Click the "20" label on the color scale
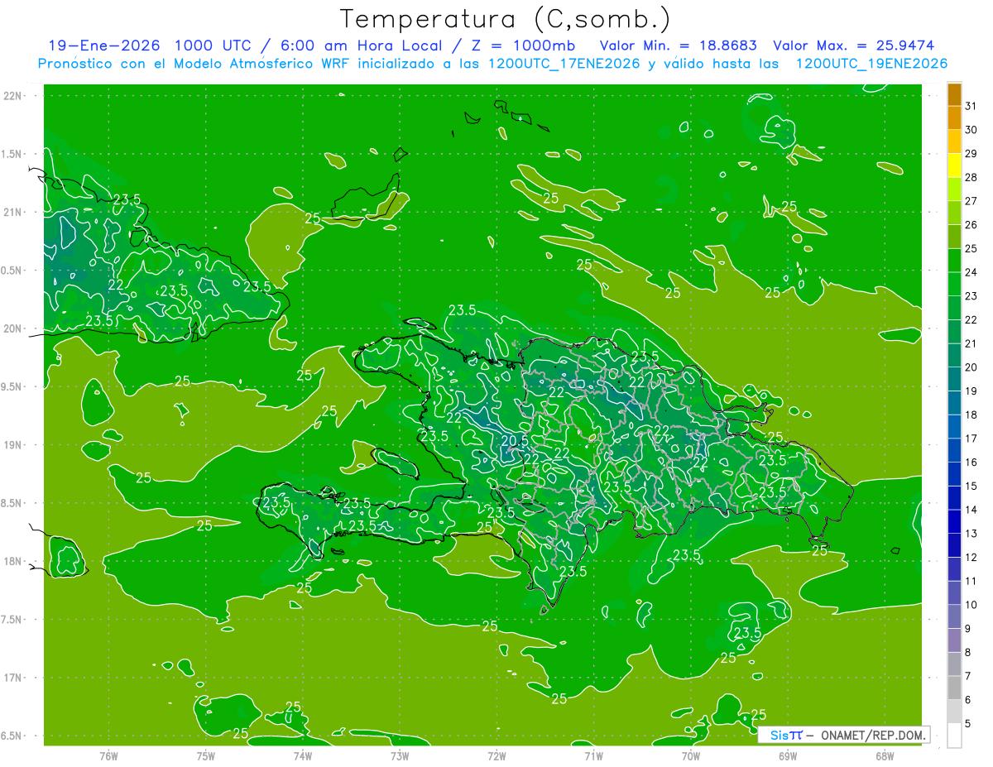 tap(971, 367)
